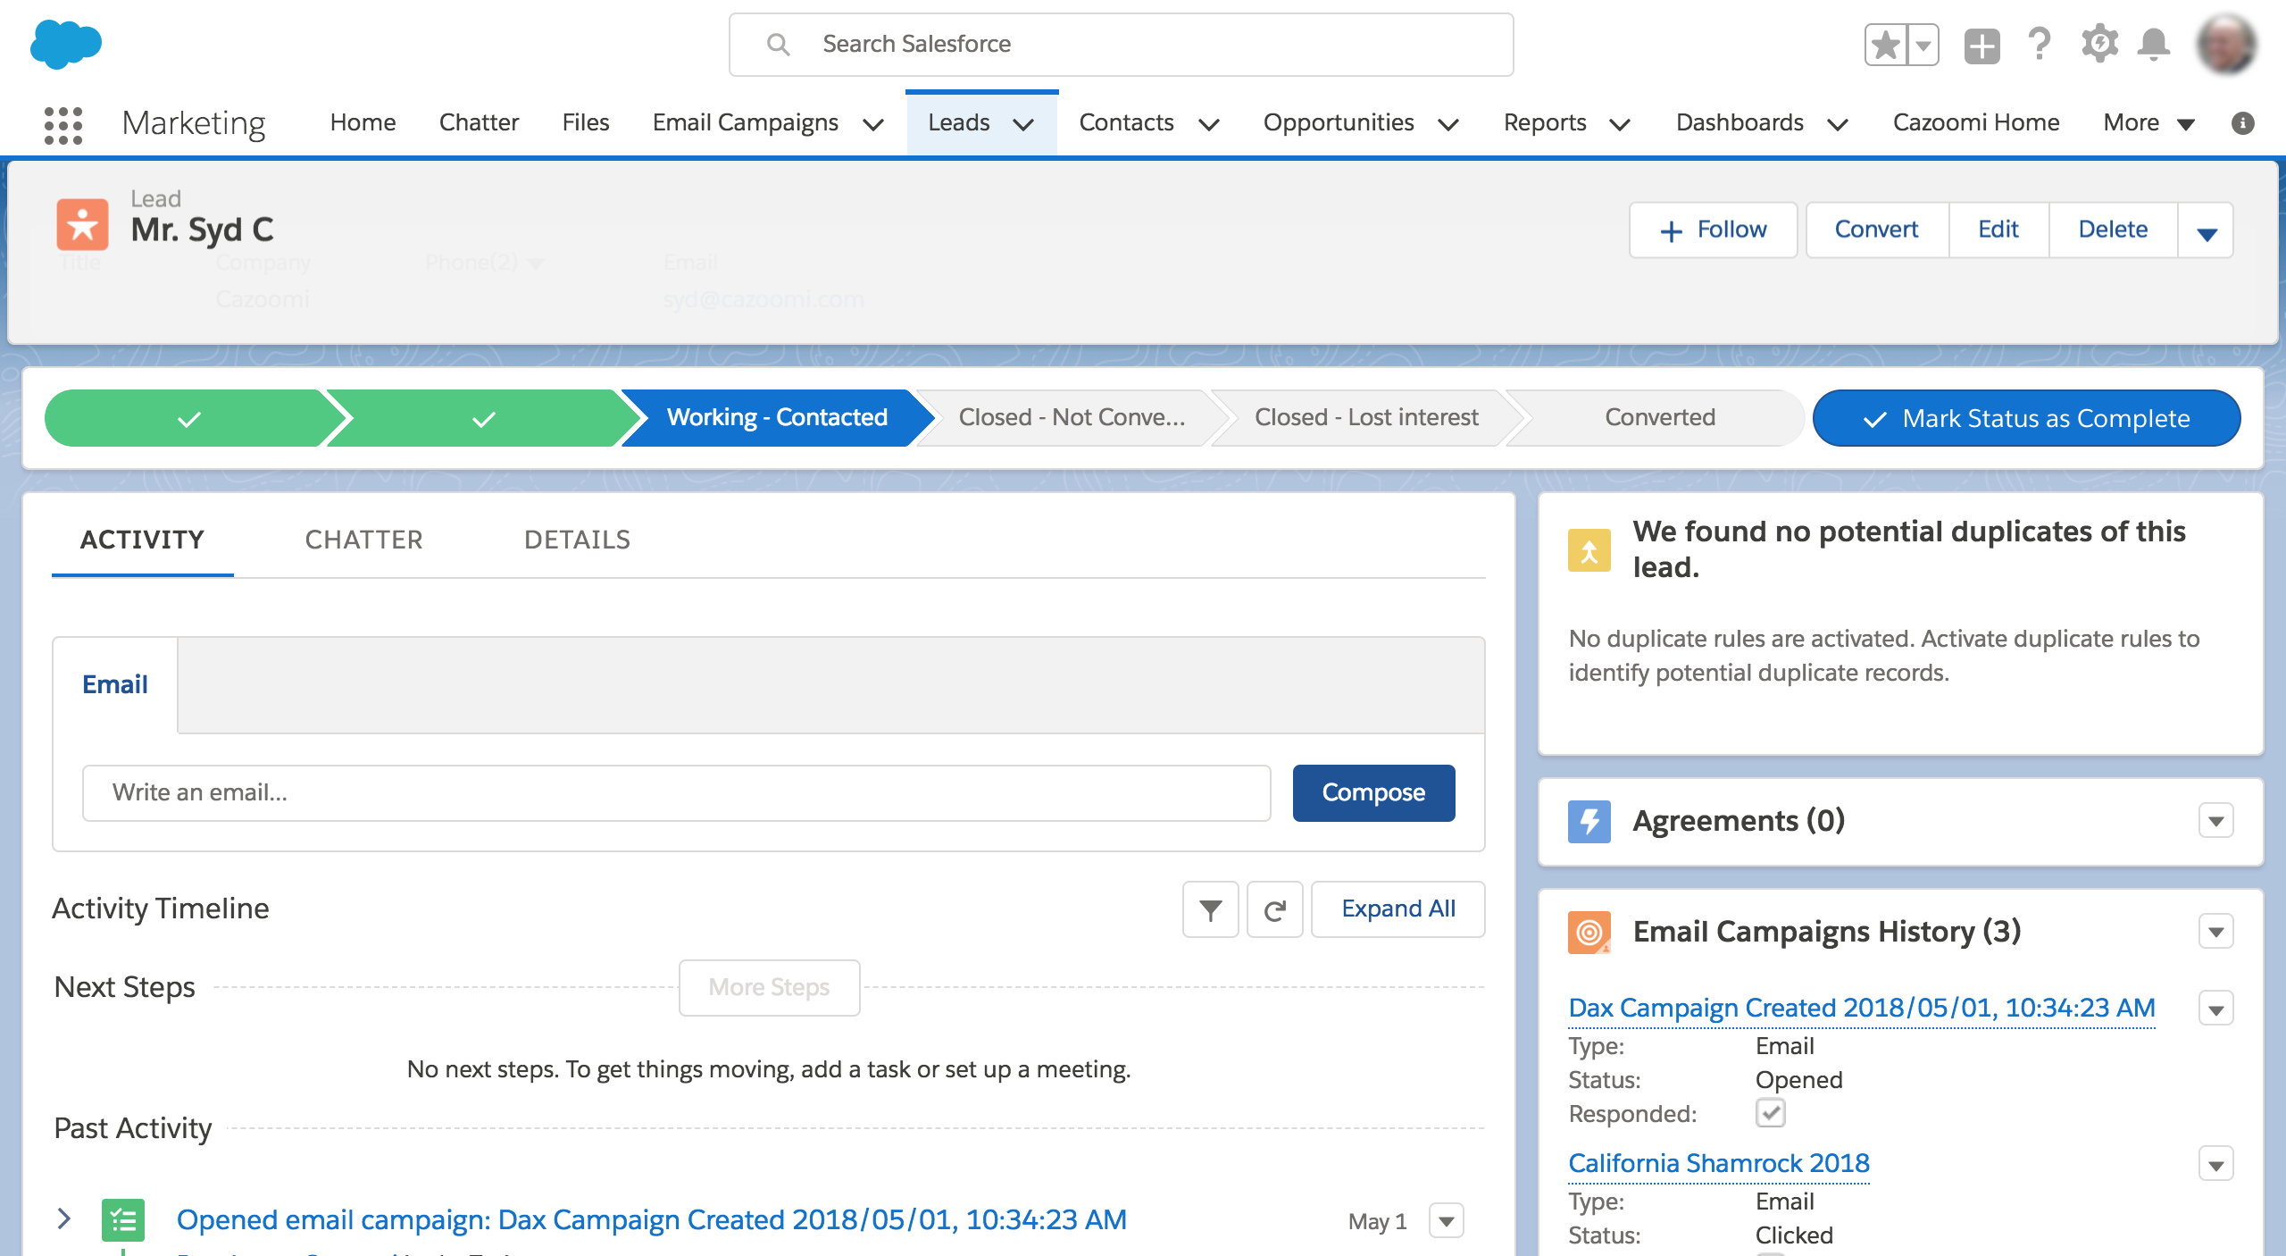Screen dimensions: 2286x1256
Task: Open the Reports nav chevron
Action: coord(1620,124)
